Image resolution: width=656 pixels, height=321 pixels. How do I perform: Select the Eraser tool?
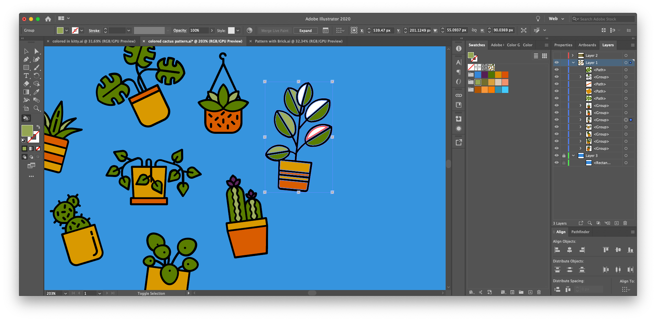tap(26, 84)
